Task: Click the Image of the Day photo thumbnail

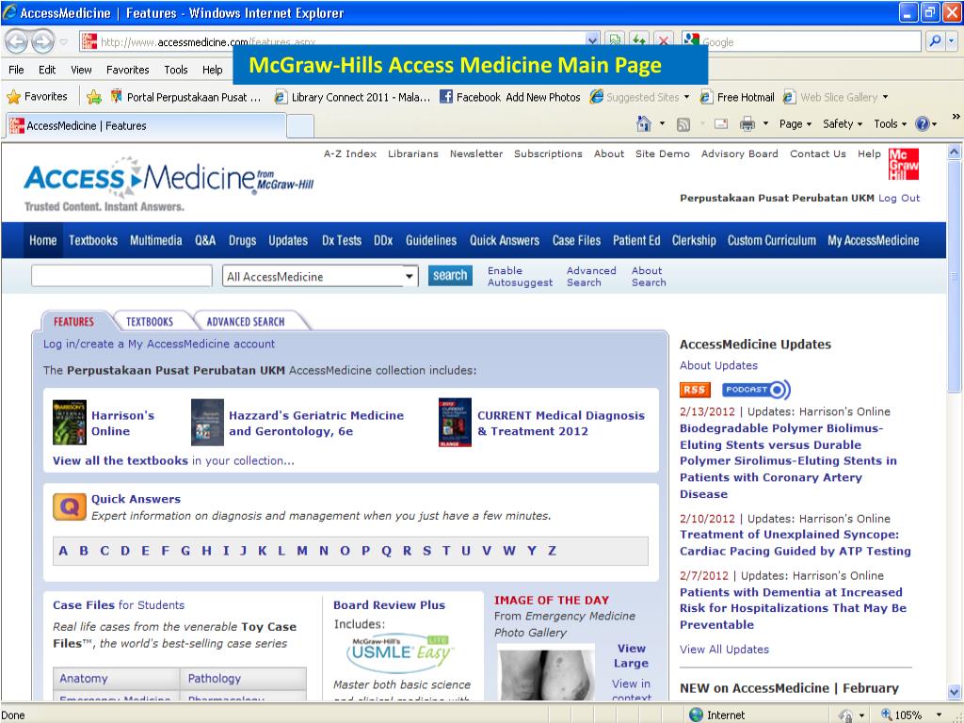Action: pyautogui.click(x=546, y=672)
